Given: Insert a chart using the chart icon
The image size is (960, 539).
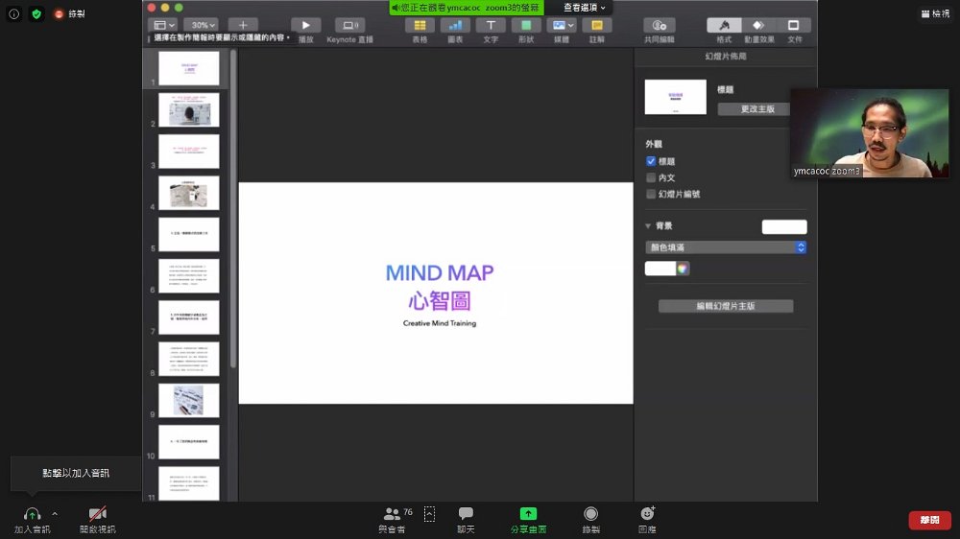Looking at the screenshot, I should [x=455, y=25].
